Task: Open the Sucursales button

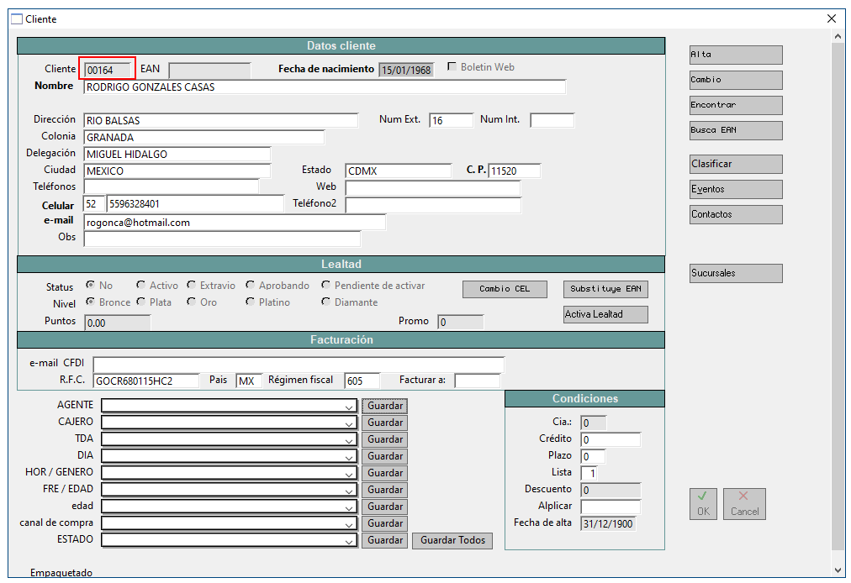Action: 736,273
